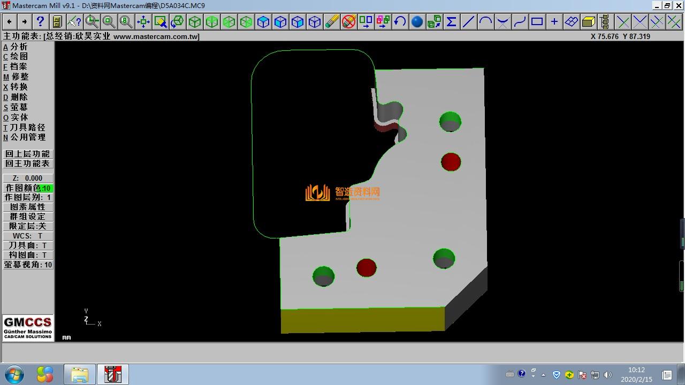Select the create line tool icon

468,21
